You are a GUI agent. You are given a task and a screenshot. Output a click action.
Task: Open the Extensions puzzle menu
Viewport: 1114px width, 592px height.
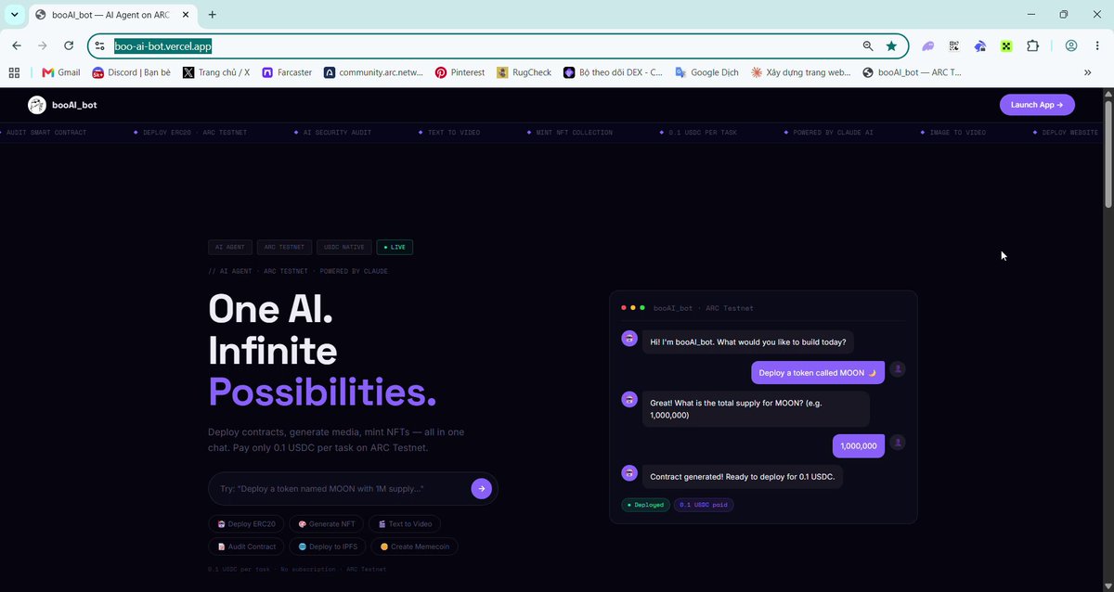click(1032, 45)
